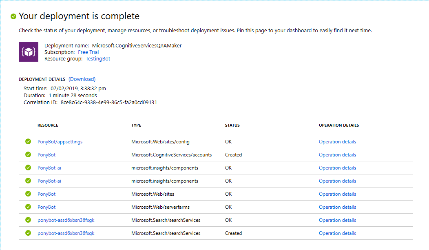Open the TestingBot resource group

98,59
